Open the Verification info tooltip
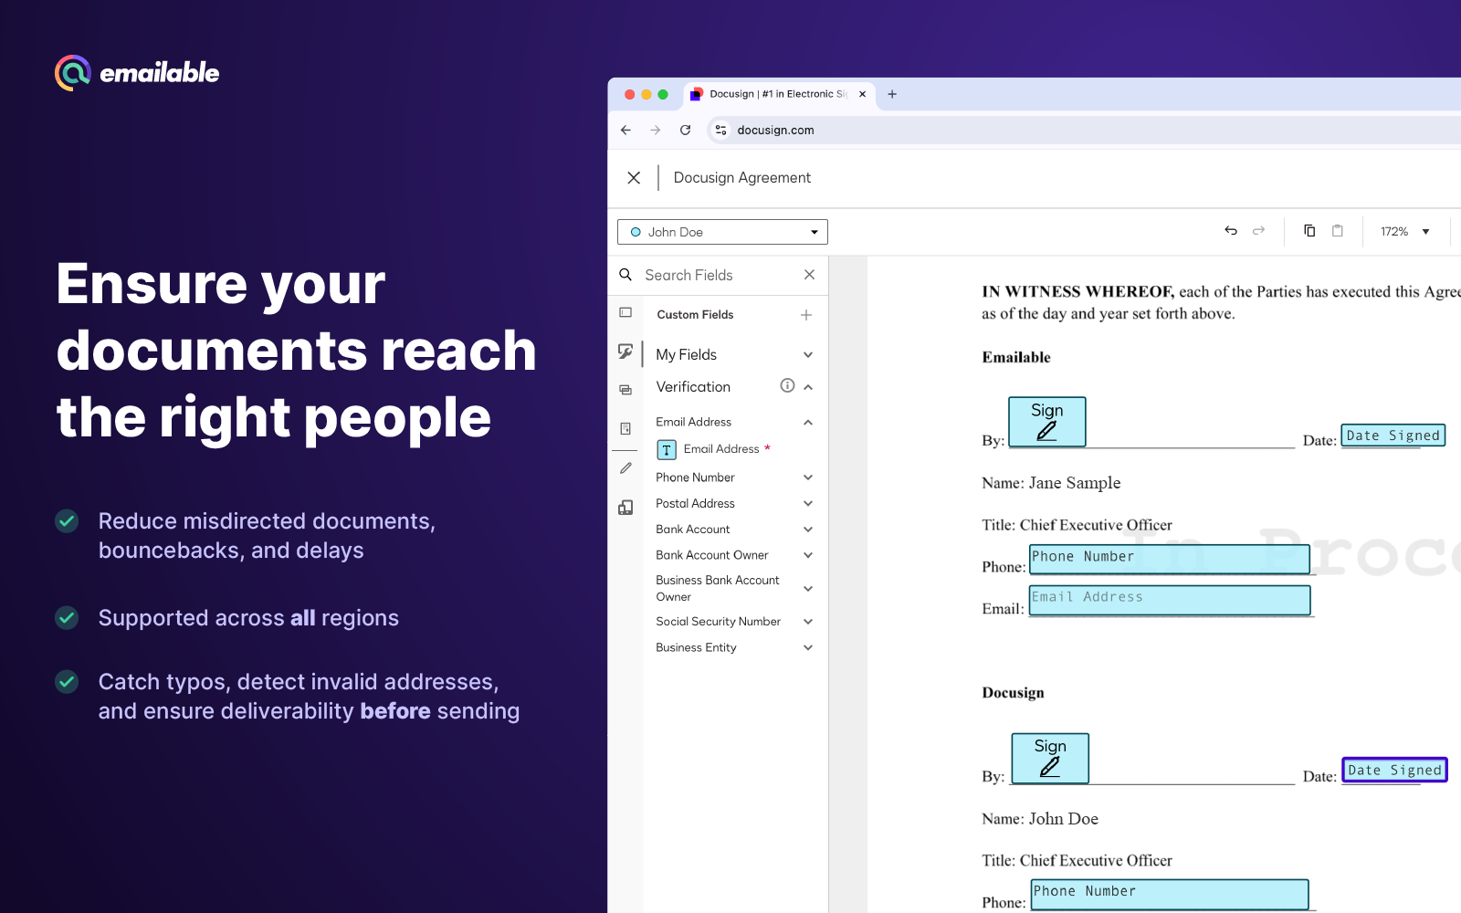Screen dimensions: 1461x913 pos(787,385)
